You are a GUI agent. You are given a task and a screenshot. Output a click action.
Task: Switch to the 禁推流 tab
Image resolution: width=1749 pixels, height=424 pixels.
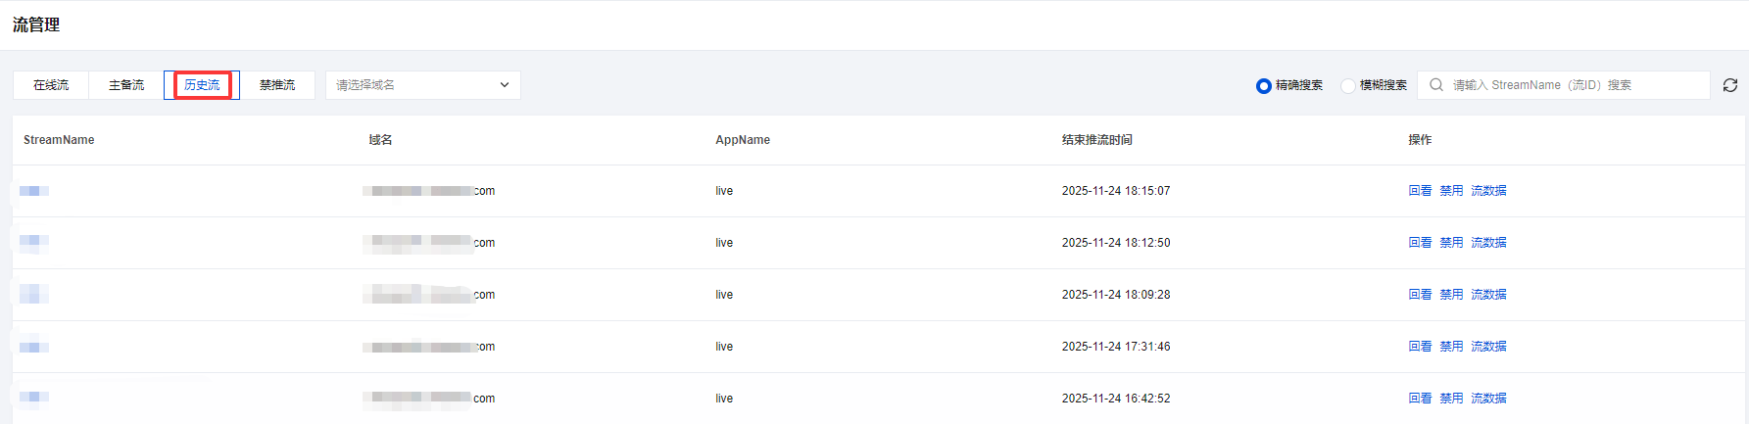[x=277, y=85]
